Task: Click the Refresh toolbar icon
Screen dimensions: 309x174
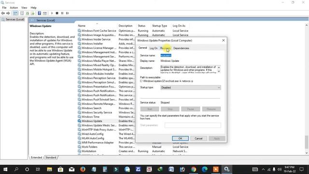Action: 28,13
